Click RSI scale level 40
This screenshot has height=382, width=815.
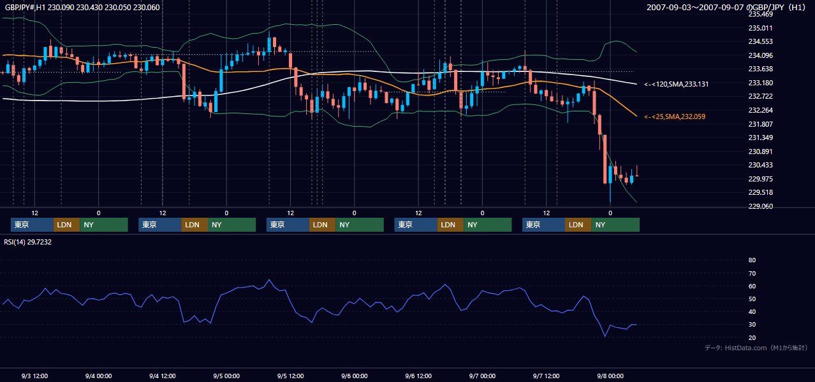tap(752, 312)
